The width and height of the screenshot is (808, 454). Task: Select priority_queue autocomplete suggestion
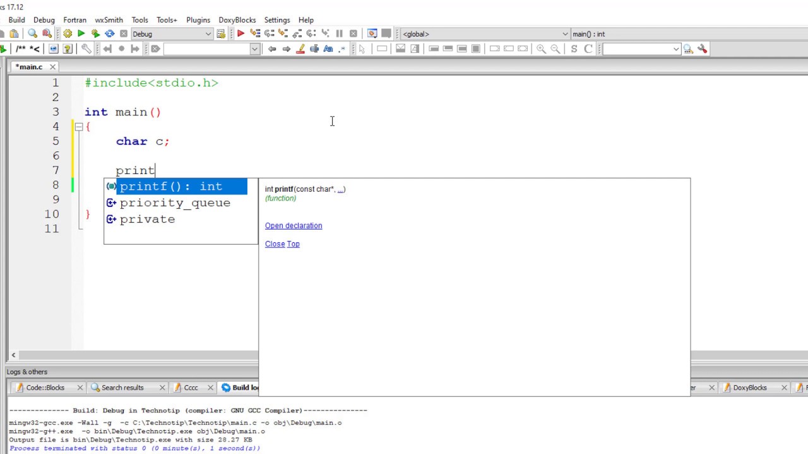tap(175, 203)
